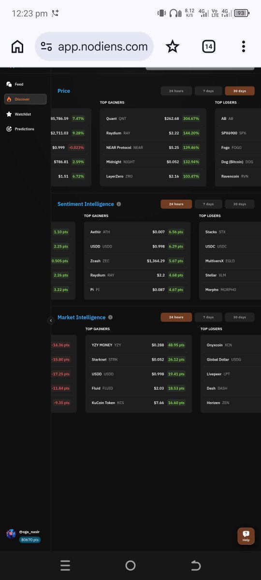Open Aethir ATH row

tap(137, 232)
